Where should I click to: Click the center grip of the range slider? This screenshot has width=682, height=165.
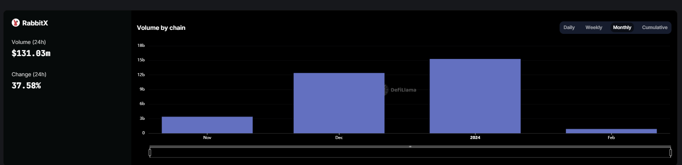point(410,146)
